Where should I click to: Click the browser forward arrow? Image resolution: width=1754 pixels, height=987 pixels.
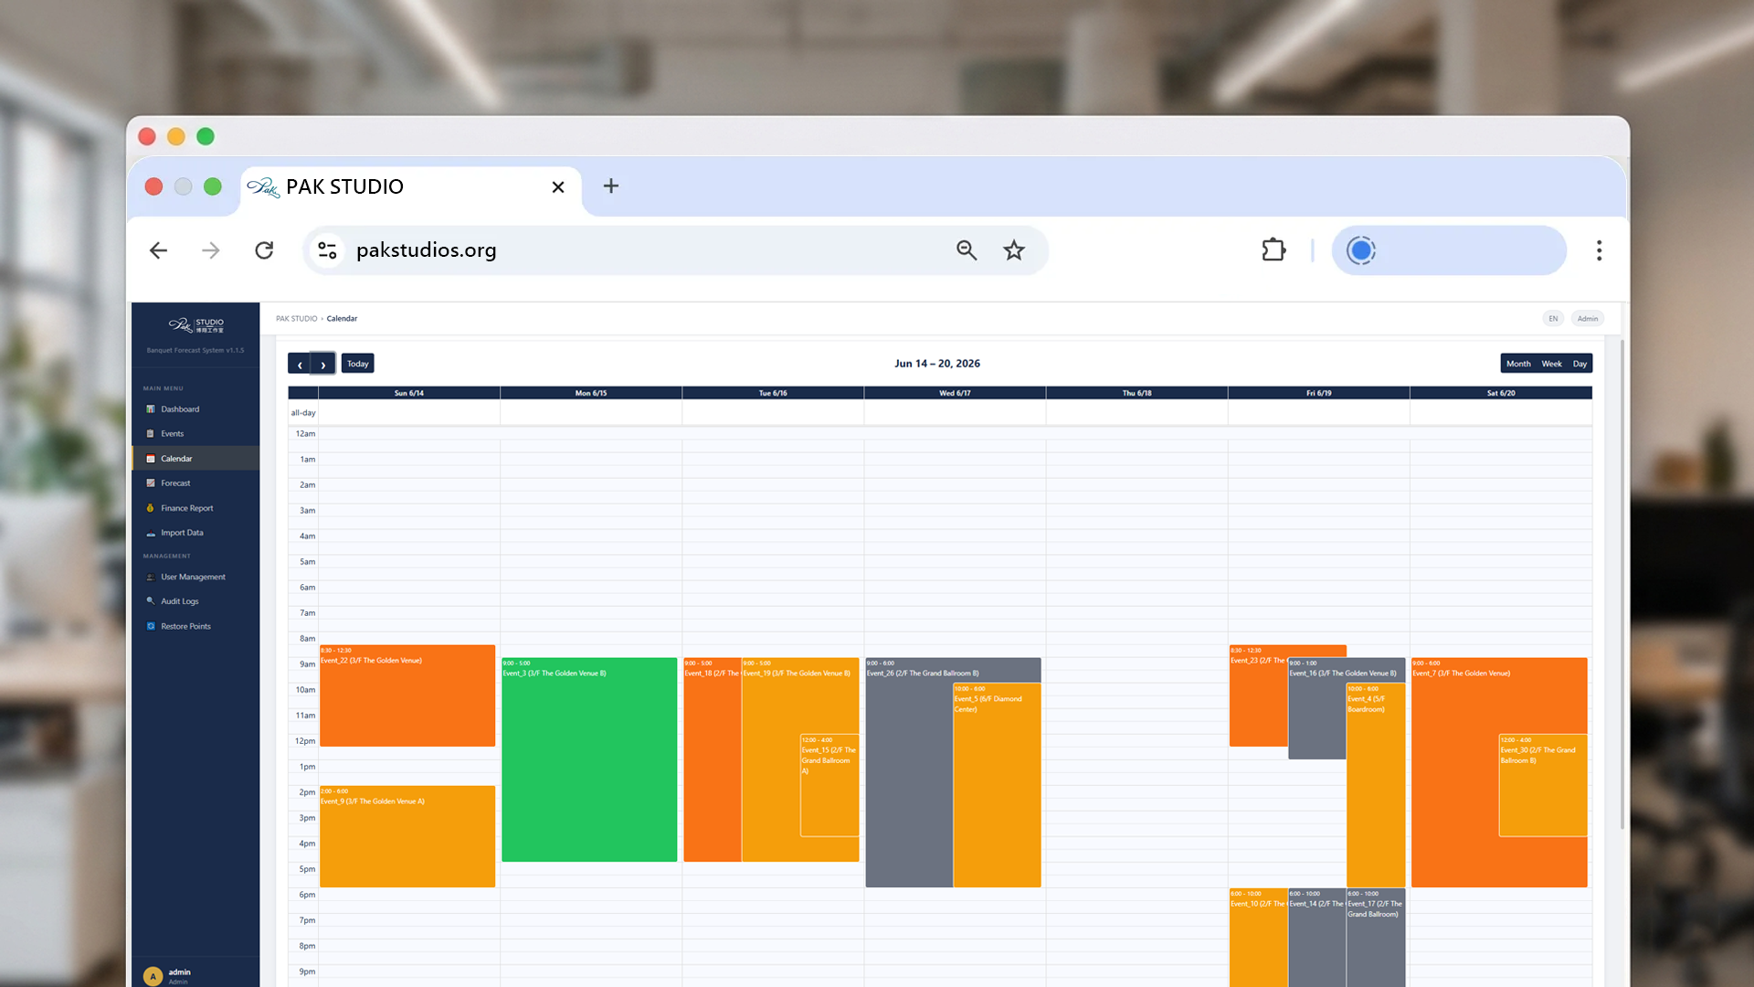(x=211, y=250)
